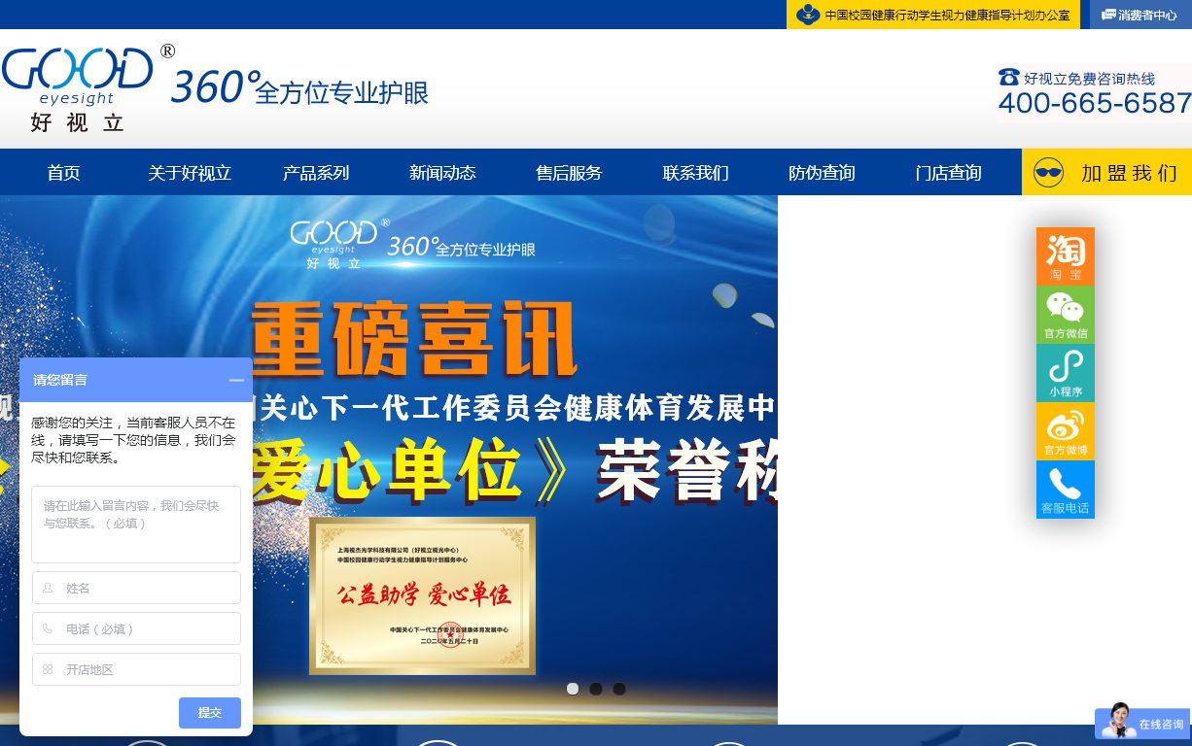The height and width of the screenshot is (746, 1192).
Task: Click the 消费者中心 card icon
Action: pyautogui.click(x=1108, y=15)
